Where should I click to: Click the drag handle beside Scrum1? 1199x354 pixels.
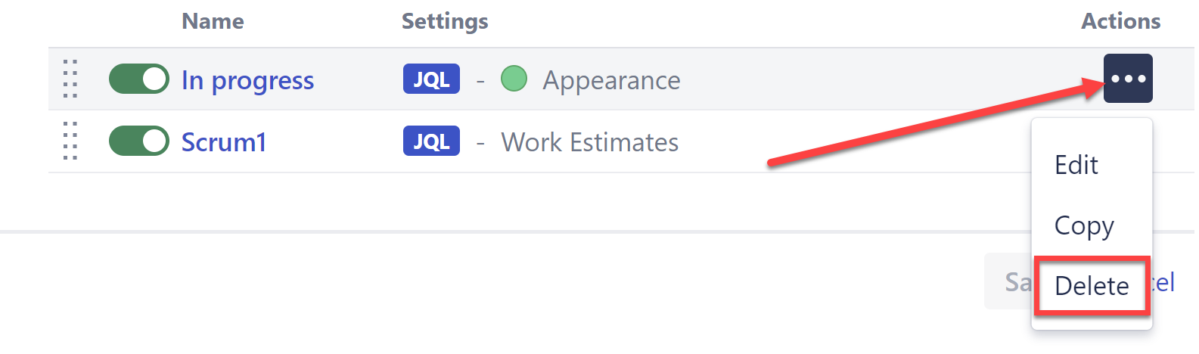[x=70, y=141]
